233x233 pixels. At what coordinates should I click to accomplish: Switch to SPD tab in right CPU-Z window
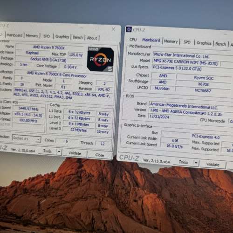tap(187, 42)
